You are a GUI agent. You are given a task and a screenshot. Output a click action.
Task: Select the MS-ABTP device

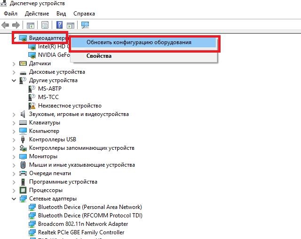50,89
